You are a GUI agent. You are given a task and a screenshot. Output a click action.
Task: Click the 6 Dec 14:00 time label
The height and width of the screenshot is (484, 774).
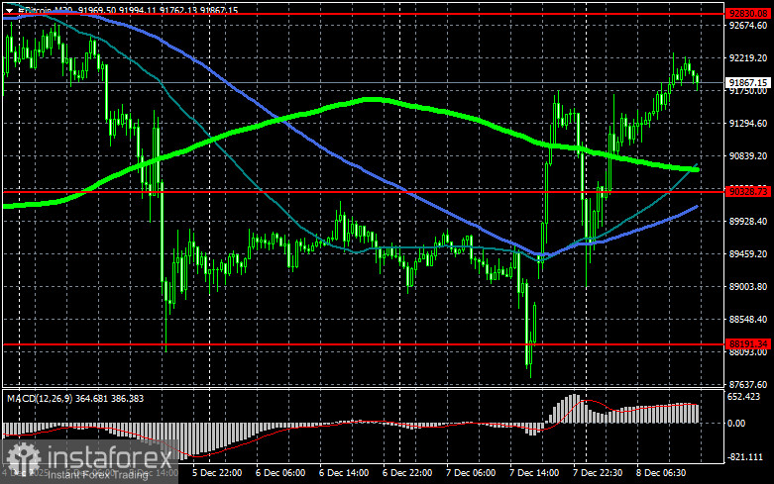[344, 473]
